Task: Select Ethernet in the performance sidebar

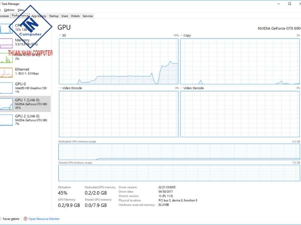Action: click(23, 71)
